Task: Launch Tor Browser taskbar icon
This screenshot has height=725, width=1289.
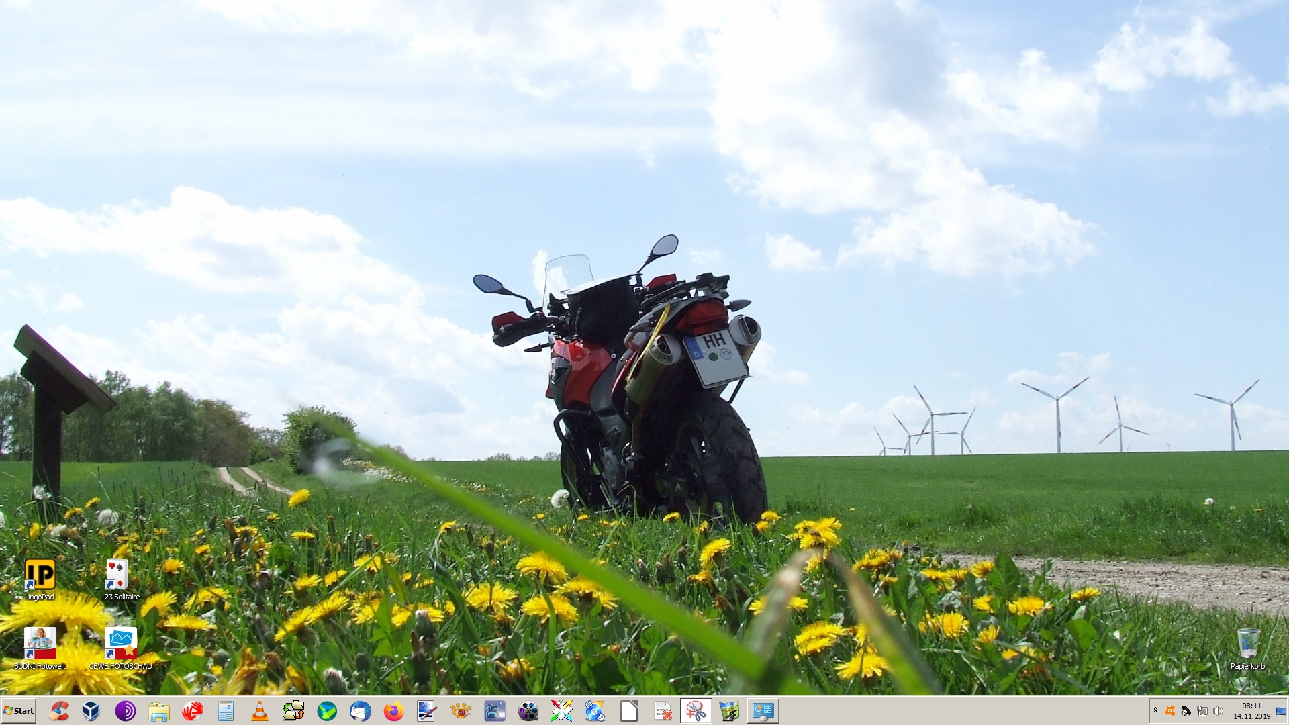Action: point(125,711)
